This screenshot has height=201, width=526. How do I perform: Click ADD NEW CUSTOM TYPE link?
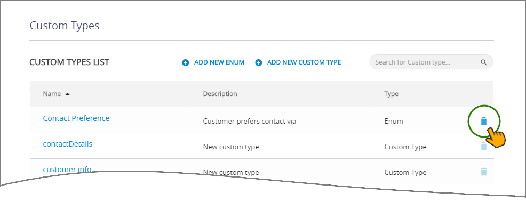point(304,62)
